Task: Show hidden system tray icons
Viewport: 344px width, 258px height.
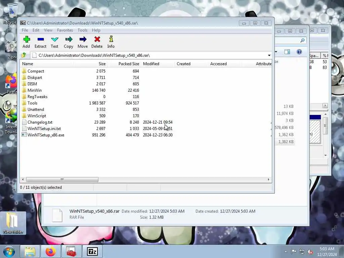Action: [286, 252]
